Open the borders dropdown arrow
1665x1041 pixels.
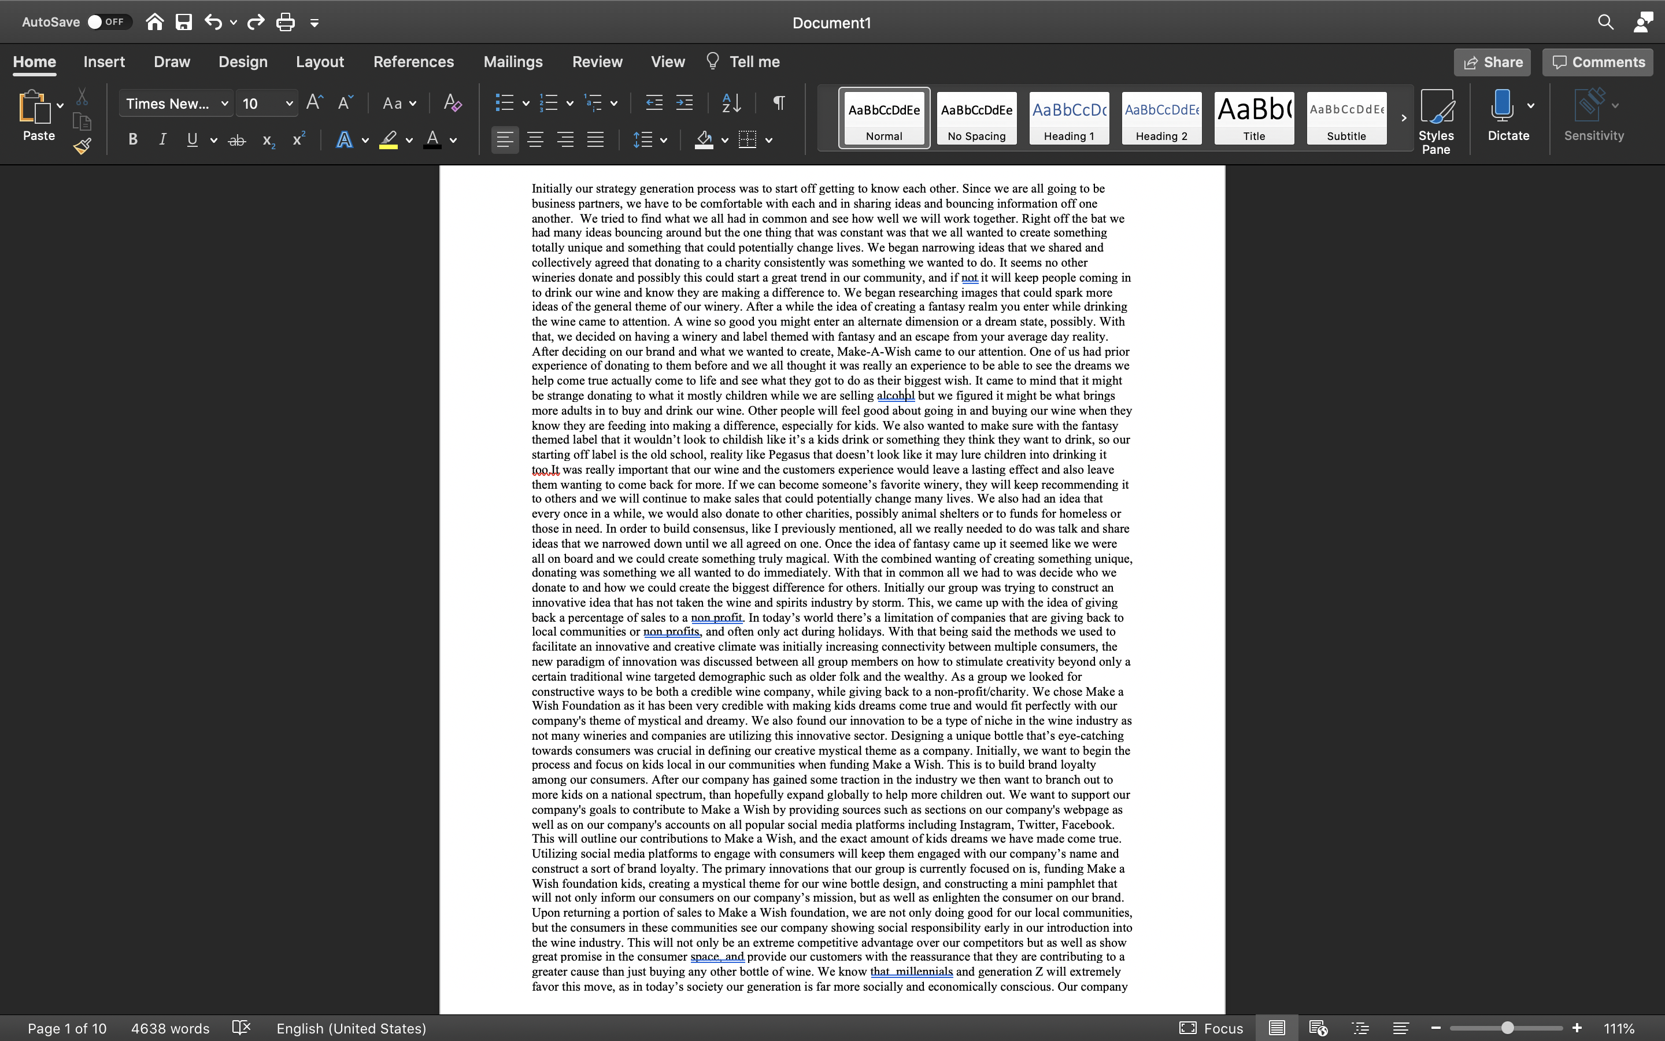tap(768, 141)
